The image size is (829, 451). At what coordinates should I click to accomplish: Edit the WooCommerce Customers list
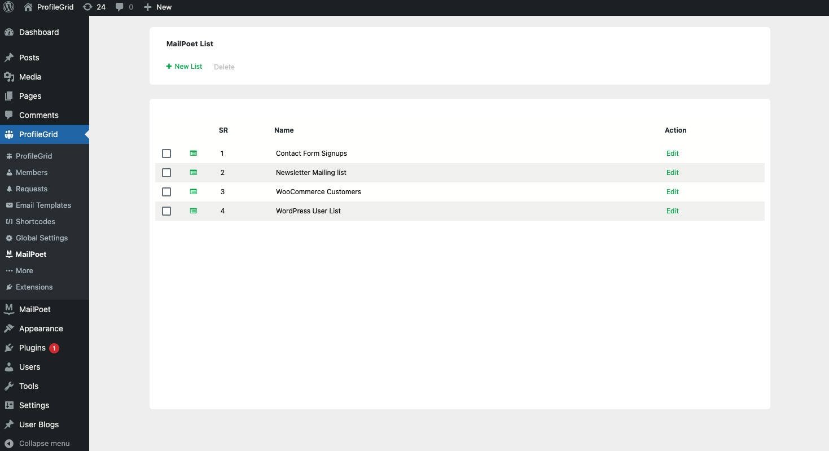[x=672, y=192]
